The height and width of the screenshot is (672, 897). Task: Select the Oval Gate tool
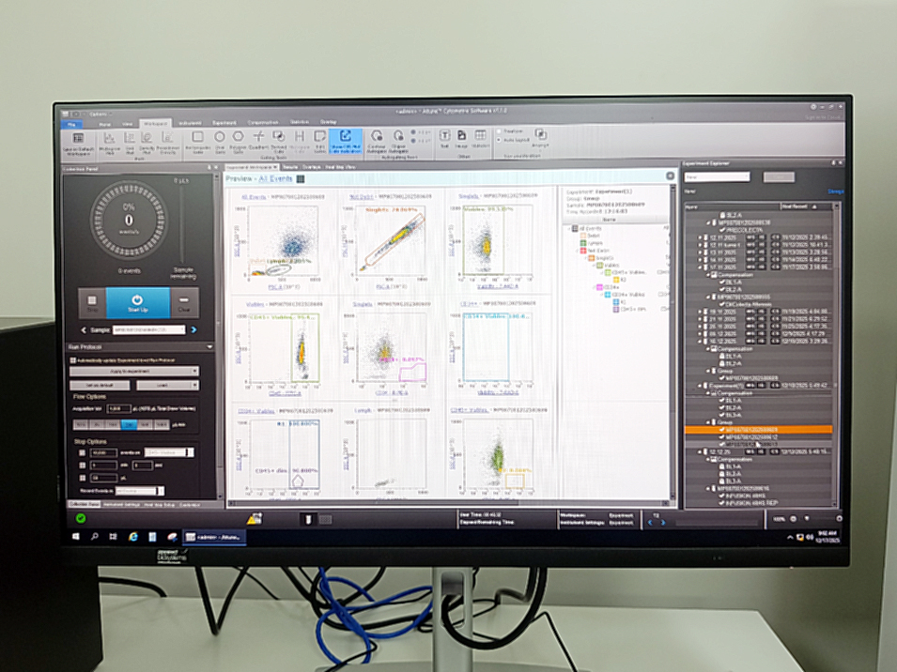pyautogui.click(x=219, y=139)
